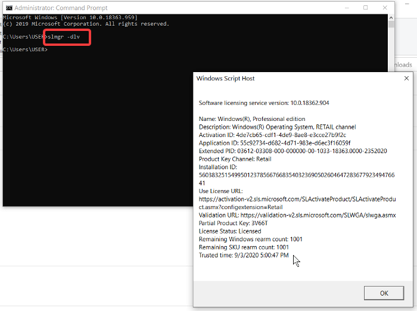Click 'Remaining Windows rearm count: 1001'
The image size is (417, 311).
(251, 239)
